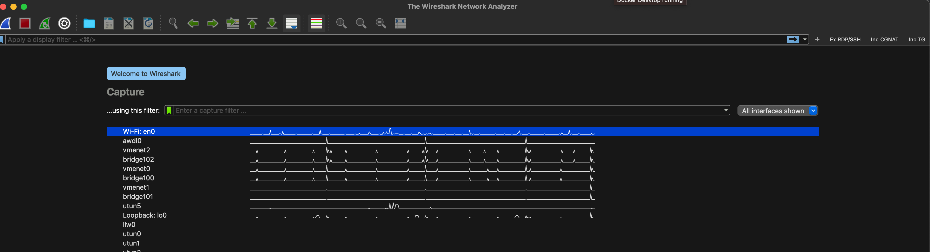
Task: Find a packet magnifier icon
Action: [x=173, y=23]
